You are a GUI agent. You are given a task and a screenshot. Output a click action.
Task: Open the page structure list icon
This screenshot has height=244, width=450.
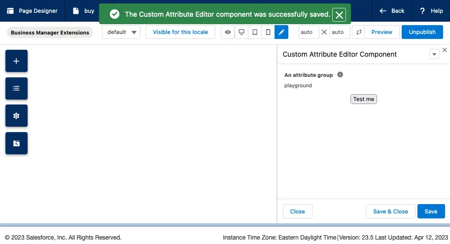(16, 88)
